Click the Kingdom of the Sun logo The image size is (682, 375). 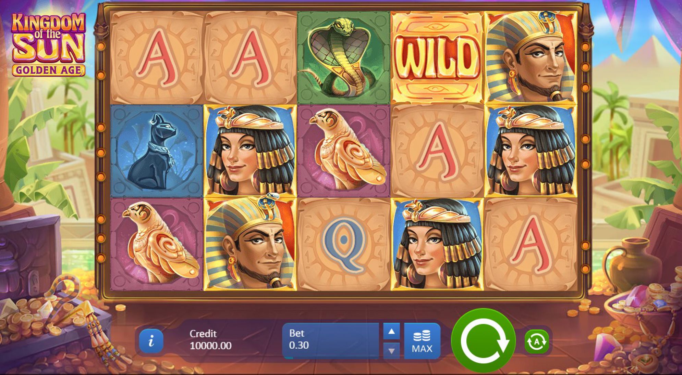click(48, 44)
